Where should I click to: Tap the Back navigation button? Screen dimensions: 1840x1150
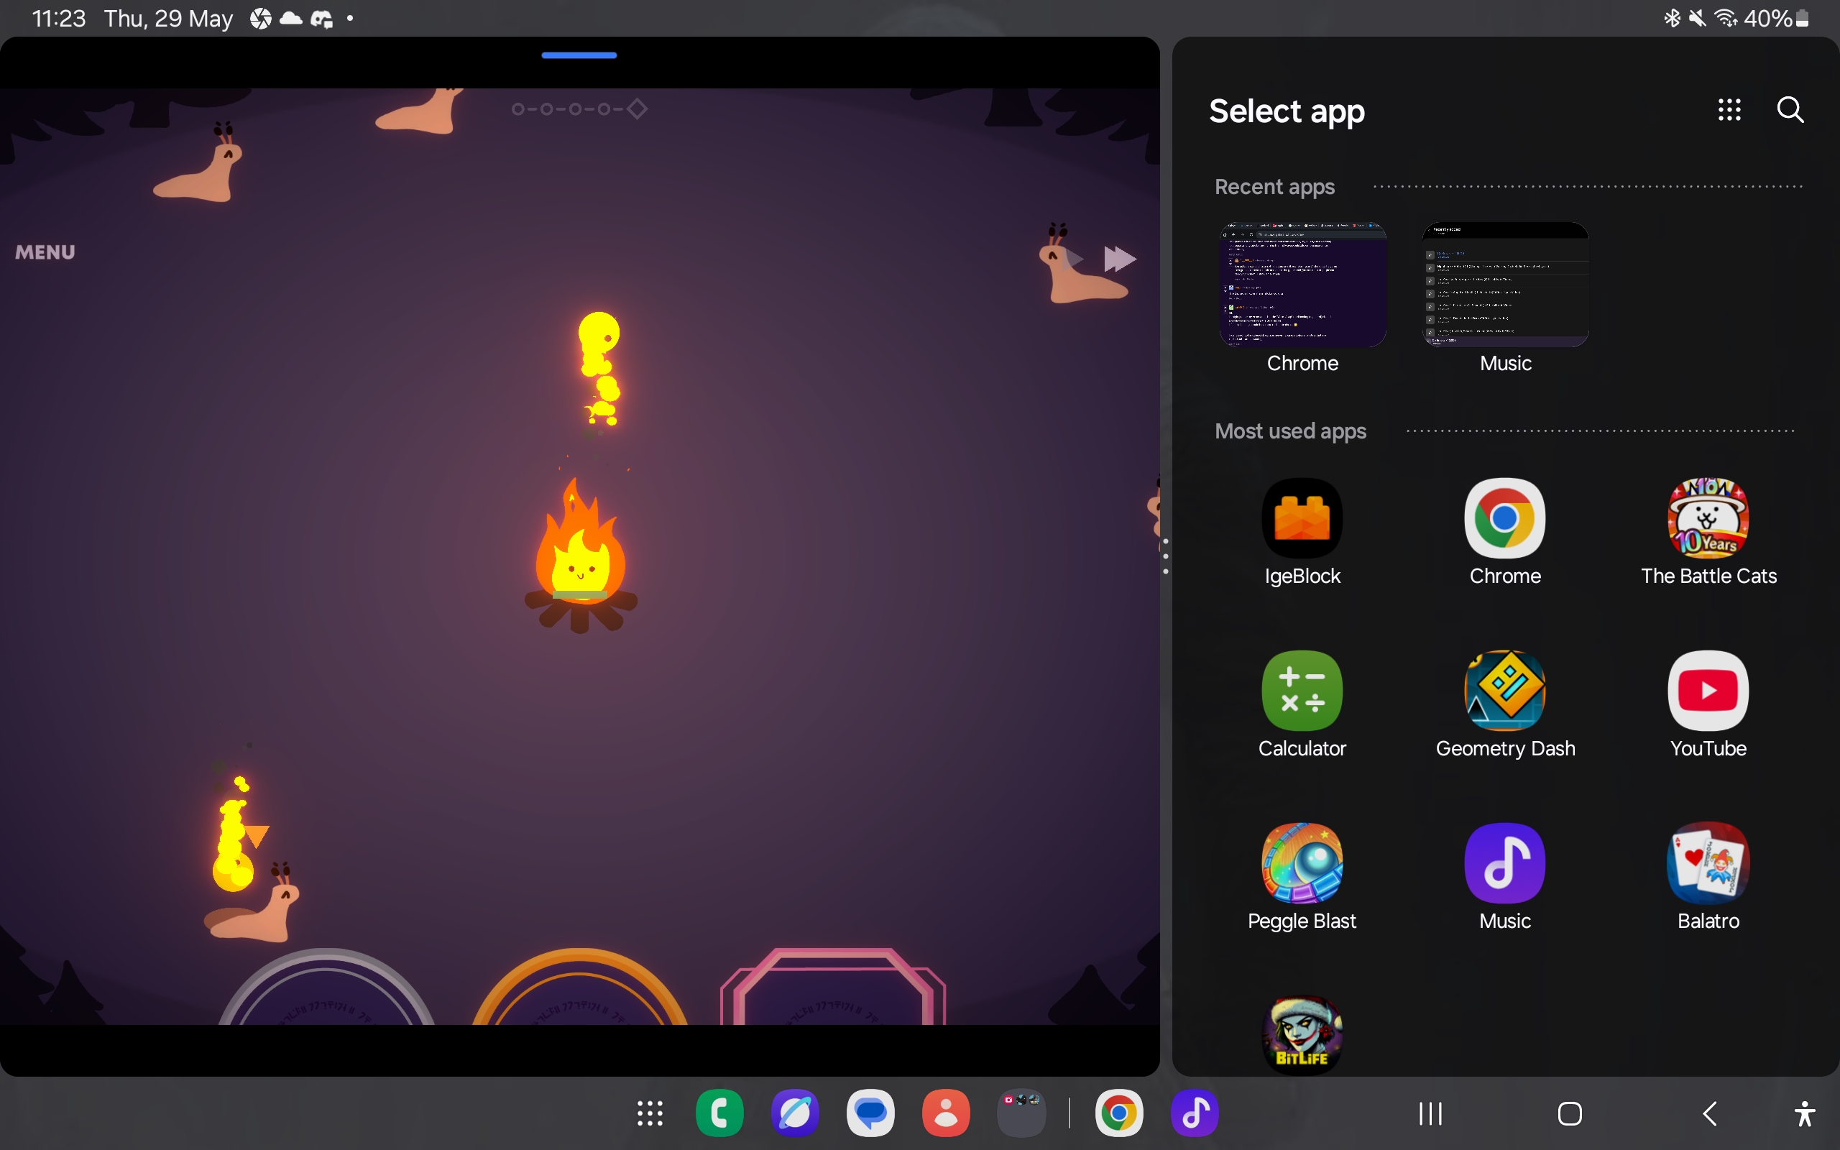1709,1114
